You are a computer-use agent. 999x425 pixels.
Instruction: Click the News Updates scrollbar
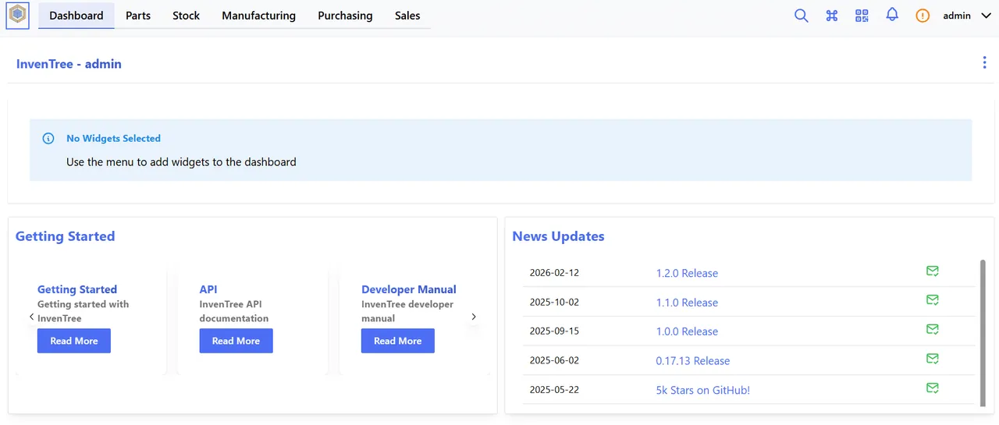983,332
